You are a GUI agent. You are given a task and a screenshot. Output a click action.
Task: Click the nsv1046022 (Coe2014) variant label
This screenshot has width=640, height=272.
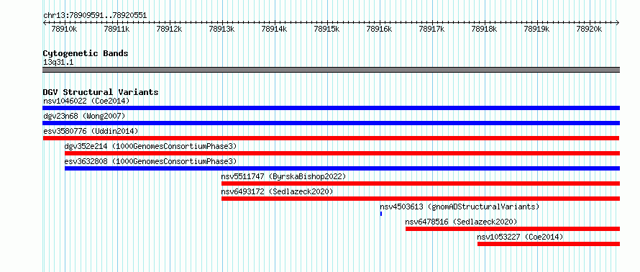pos(86,101)
